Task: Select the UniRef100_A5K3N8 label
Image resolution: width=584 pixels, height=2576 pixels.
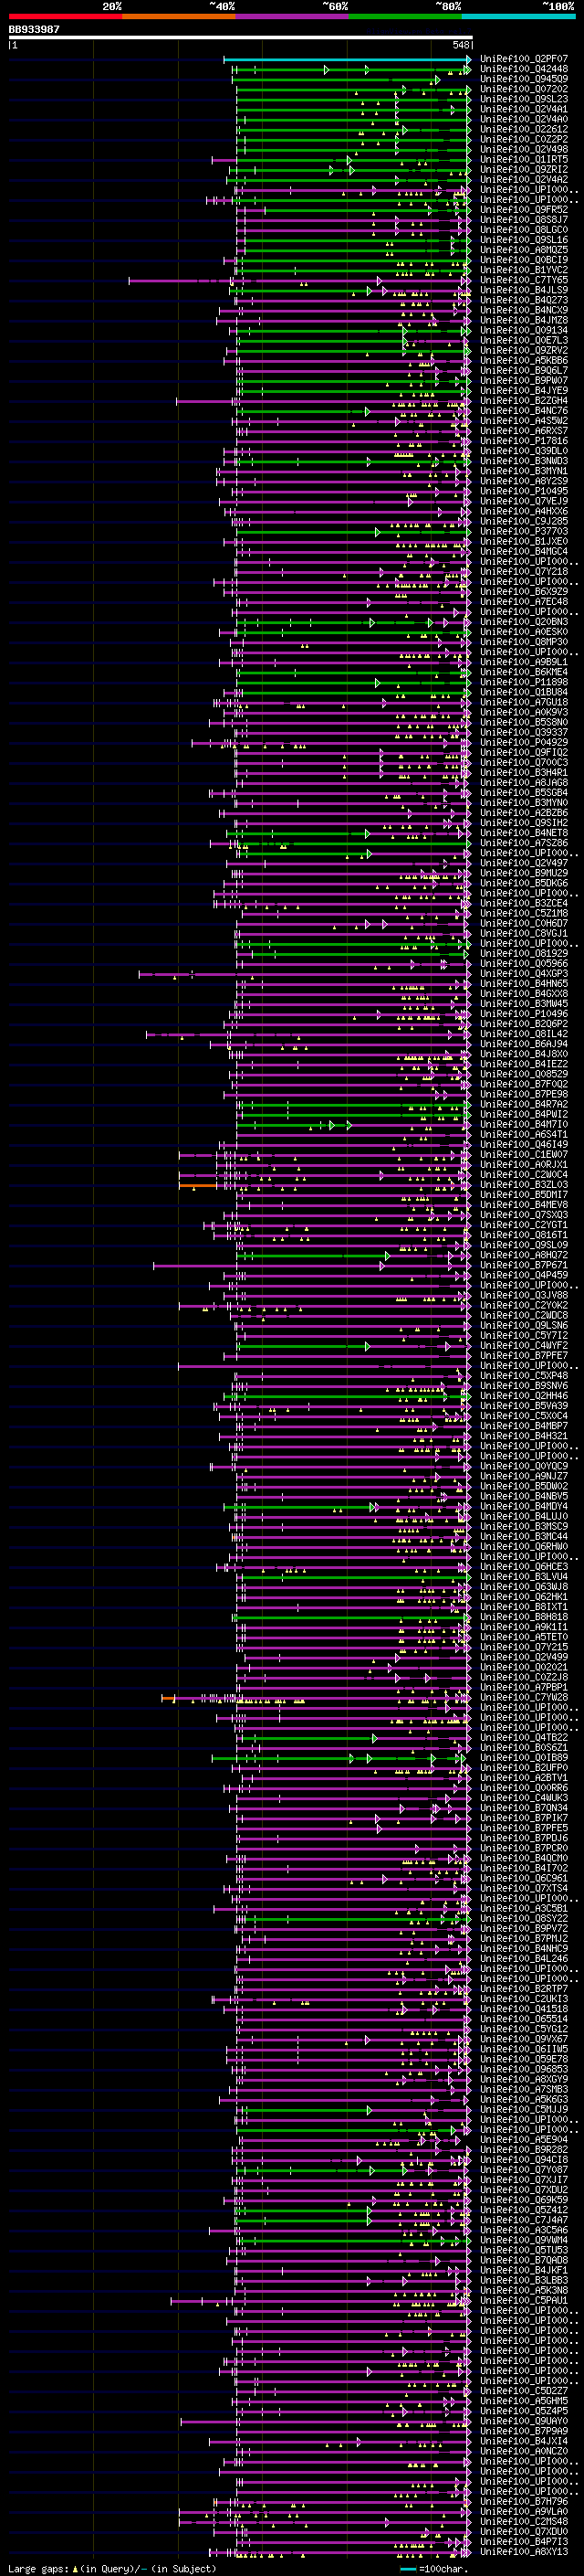Action: (x=524, y=2290)
